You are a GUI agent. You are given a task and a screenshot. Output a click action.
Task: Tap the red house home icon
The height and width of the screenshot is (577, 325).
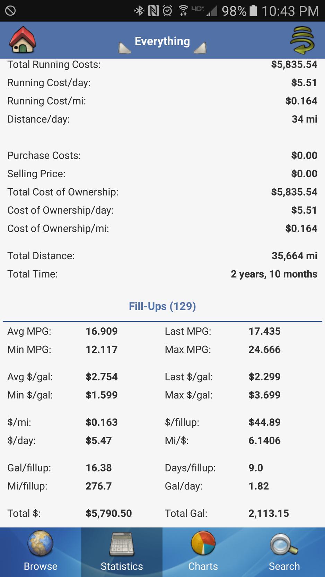click(x=23, y=40)
